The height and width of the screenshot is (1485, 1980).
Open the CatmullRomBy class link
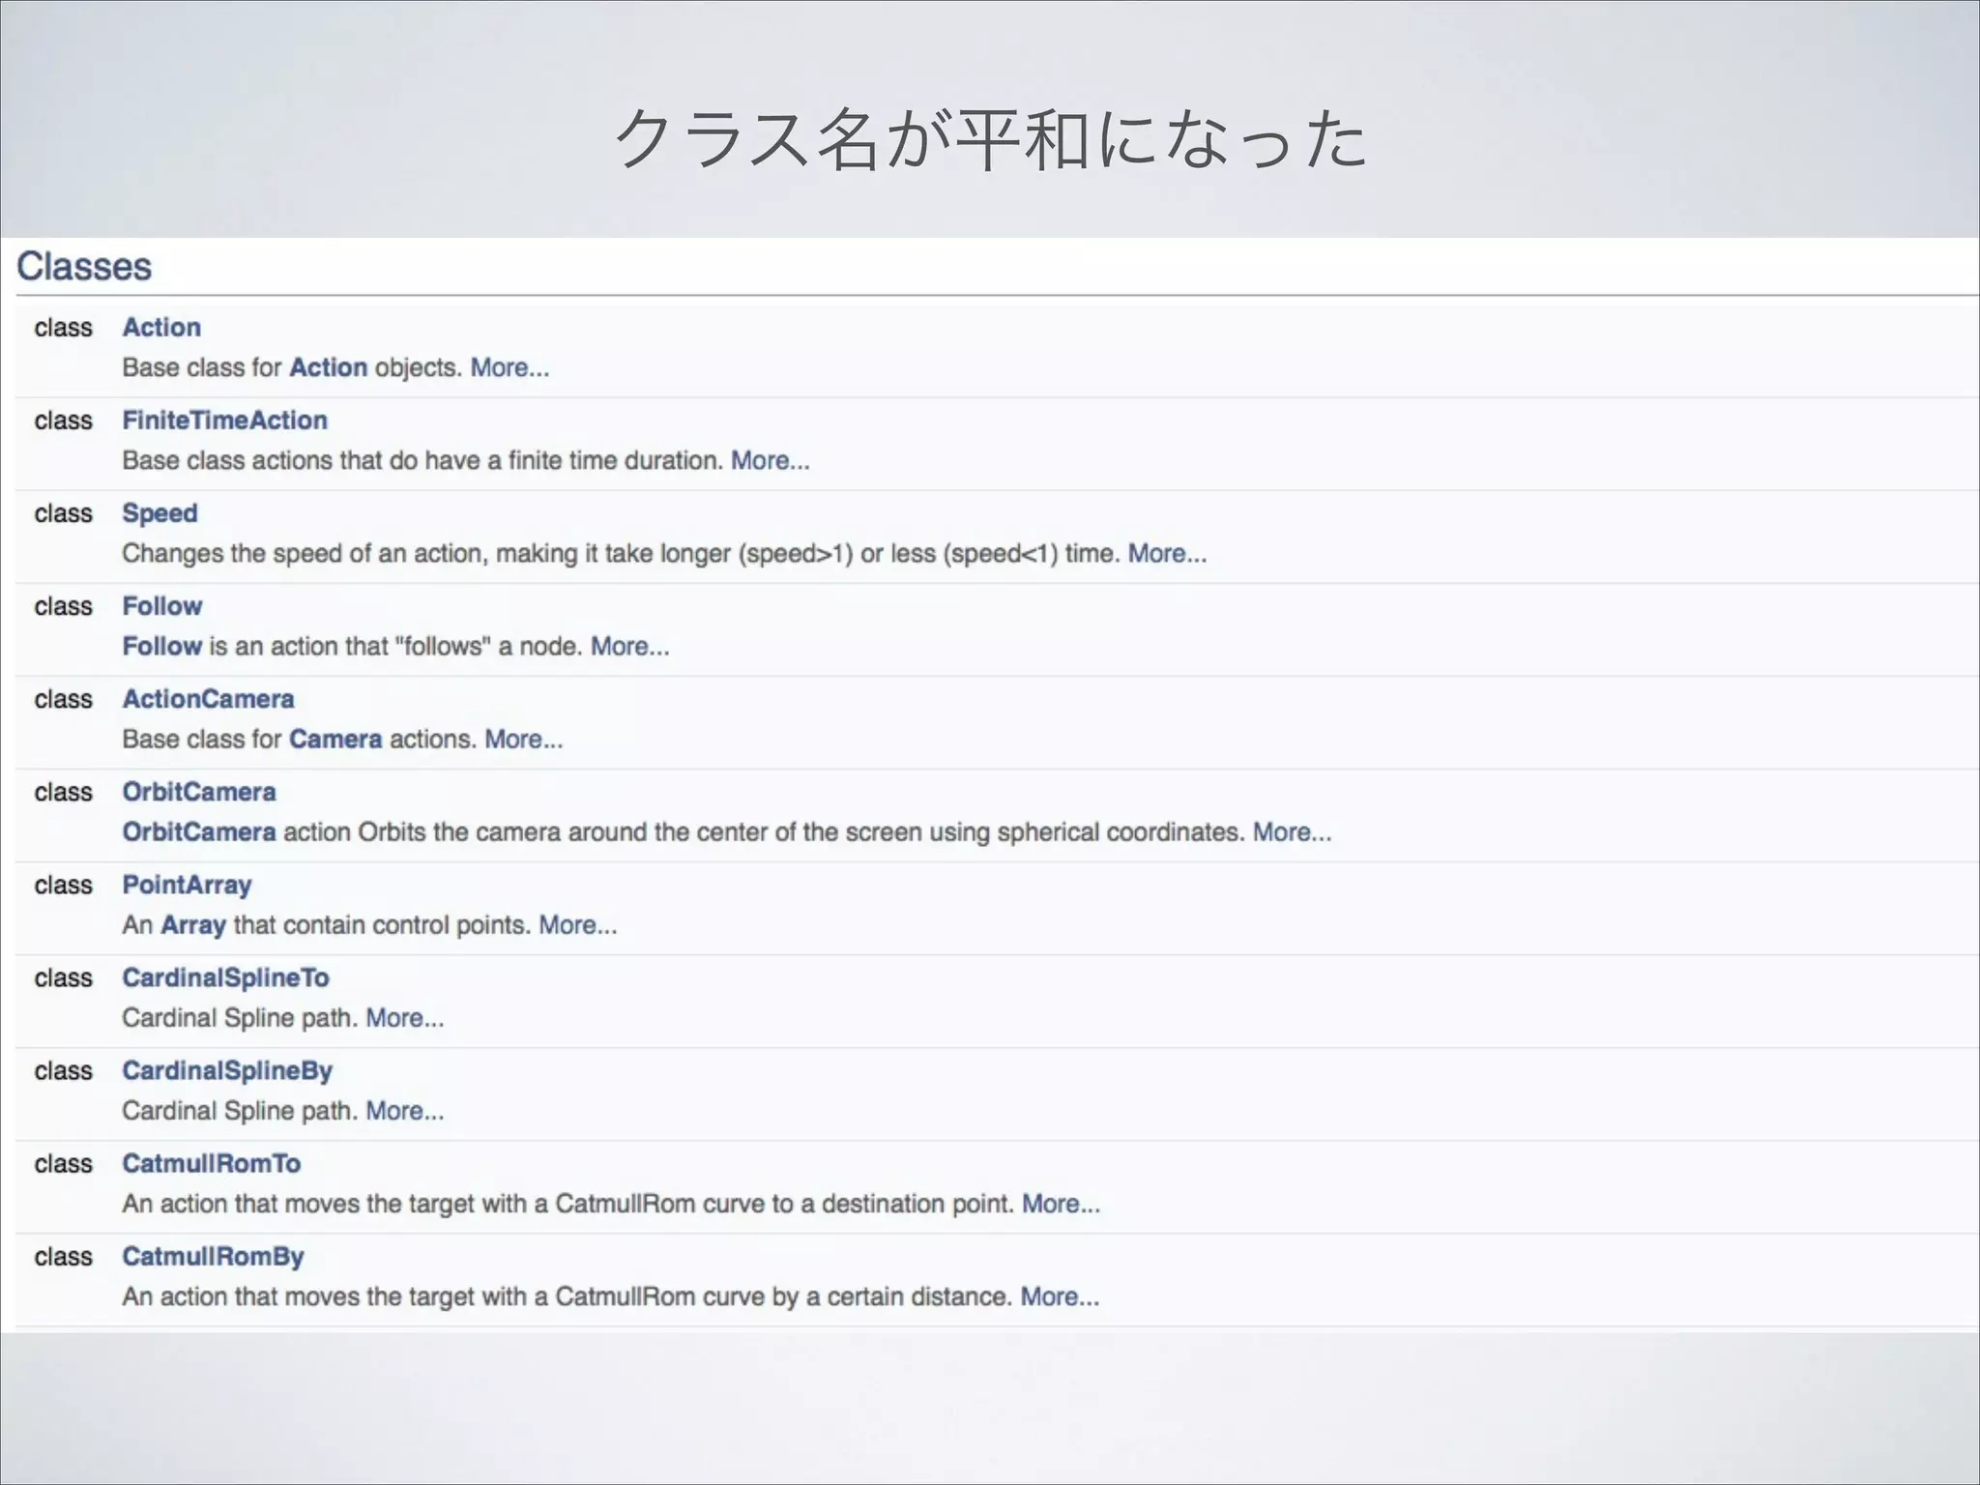(x=213, y=1256)
